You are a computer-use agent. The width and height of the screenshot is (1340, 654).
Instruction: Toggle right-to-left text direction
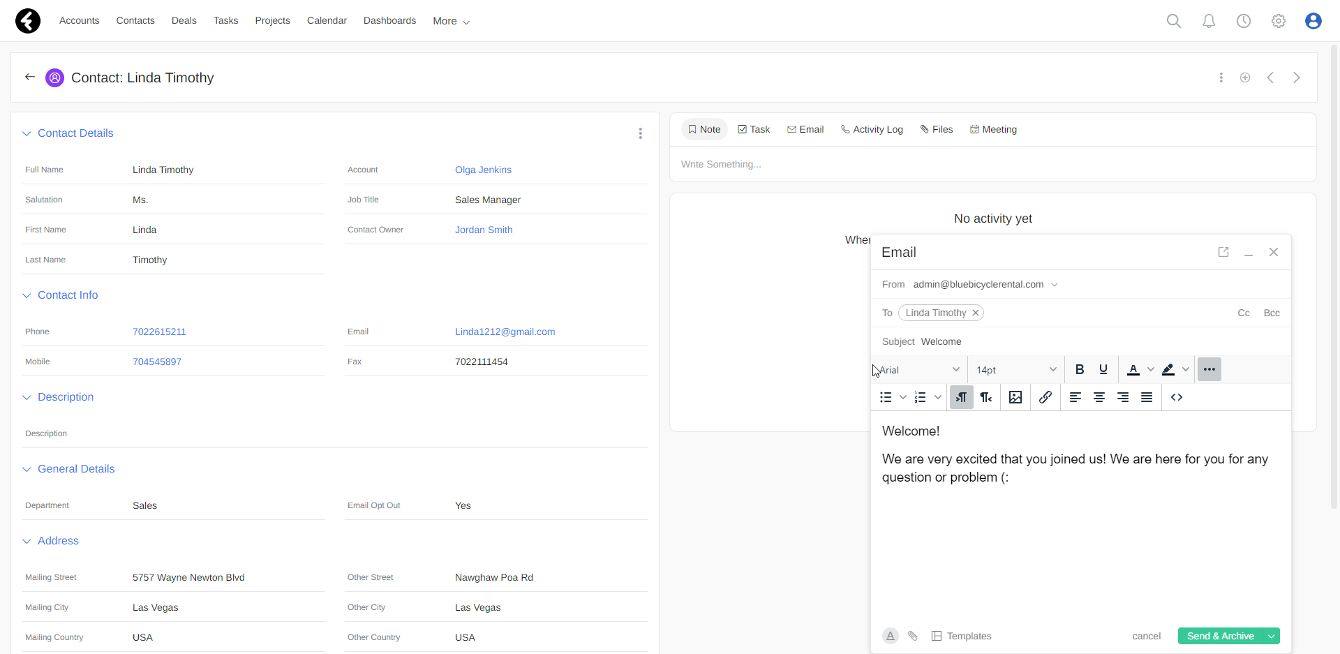pos(986,397)
